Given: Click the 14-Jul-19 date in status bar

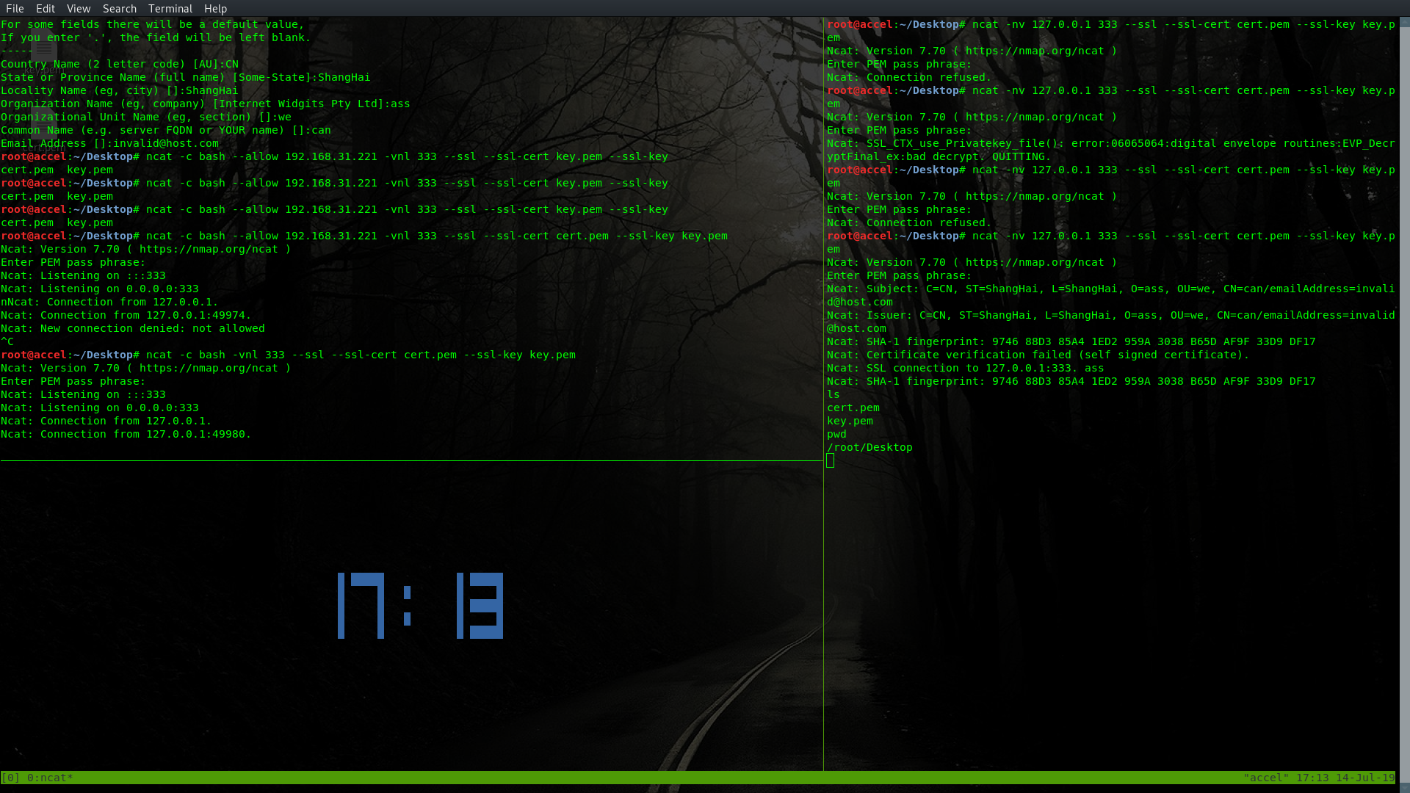Looking at the screenshot, I should click(1367, 778).
